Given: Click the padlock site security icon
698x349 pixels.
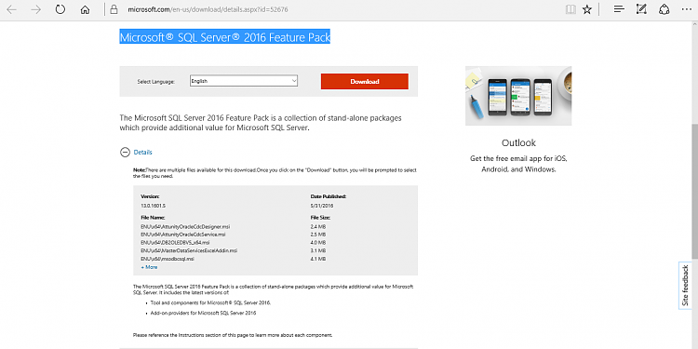Looking at the screenshot, I should click(x=114, y=9).
